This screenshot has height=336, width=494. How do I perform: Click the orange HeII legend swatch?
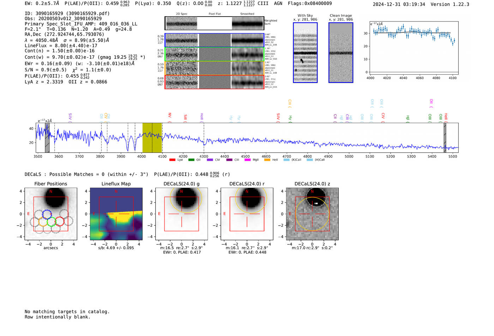pos(267,160)
